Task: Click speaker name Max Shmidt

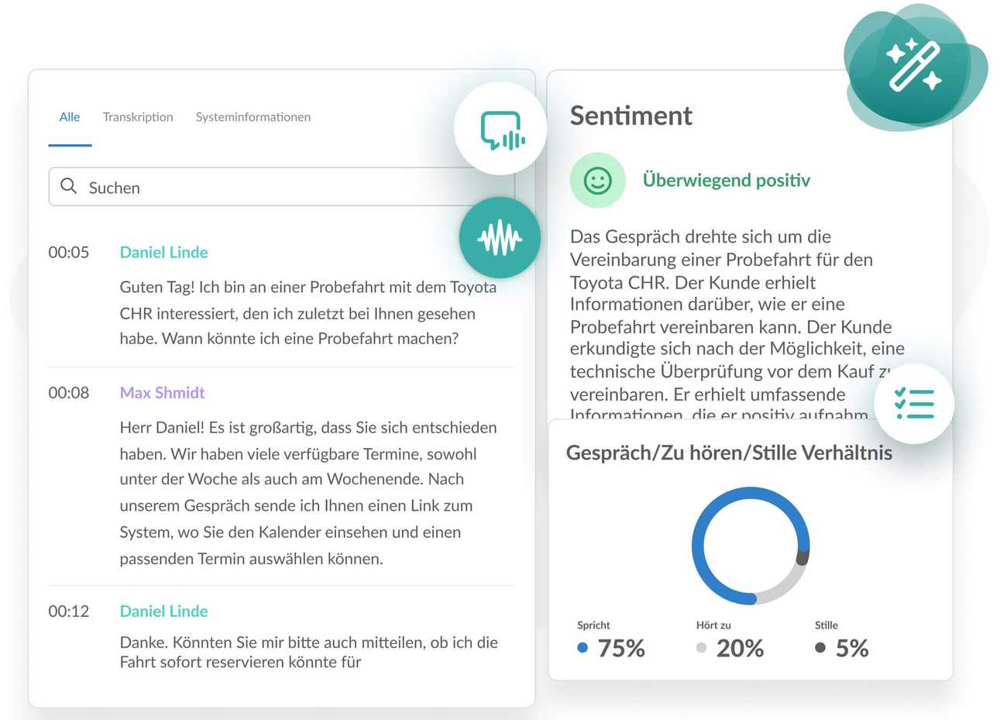Action: tap(162, 393)
